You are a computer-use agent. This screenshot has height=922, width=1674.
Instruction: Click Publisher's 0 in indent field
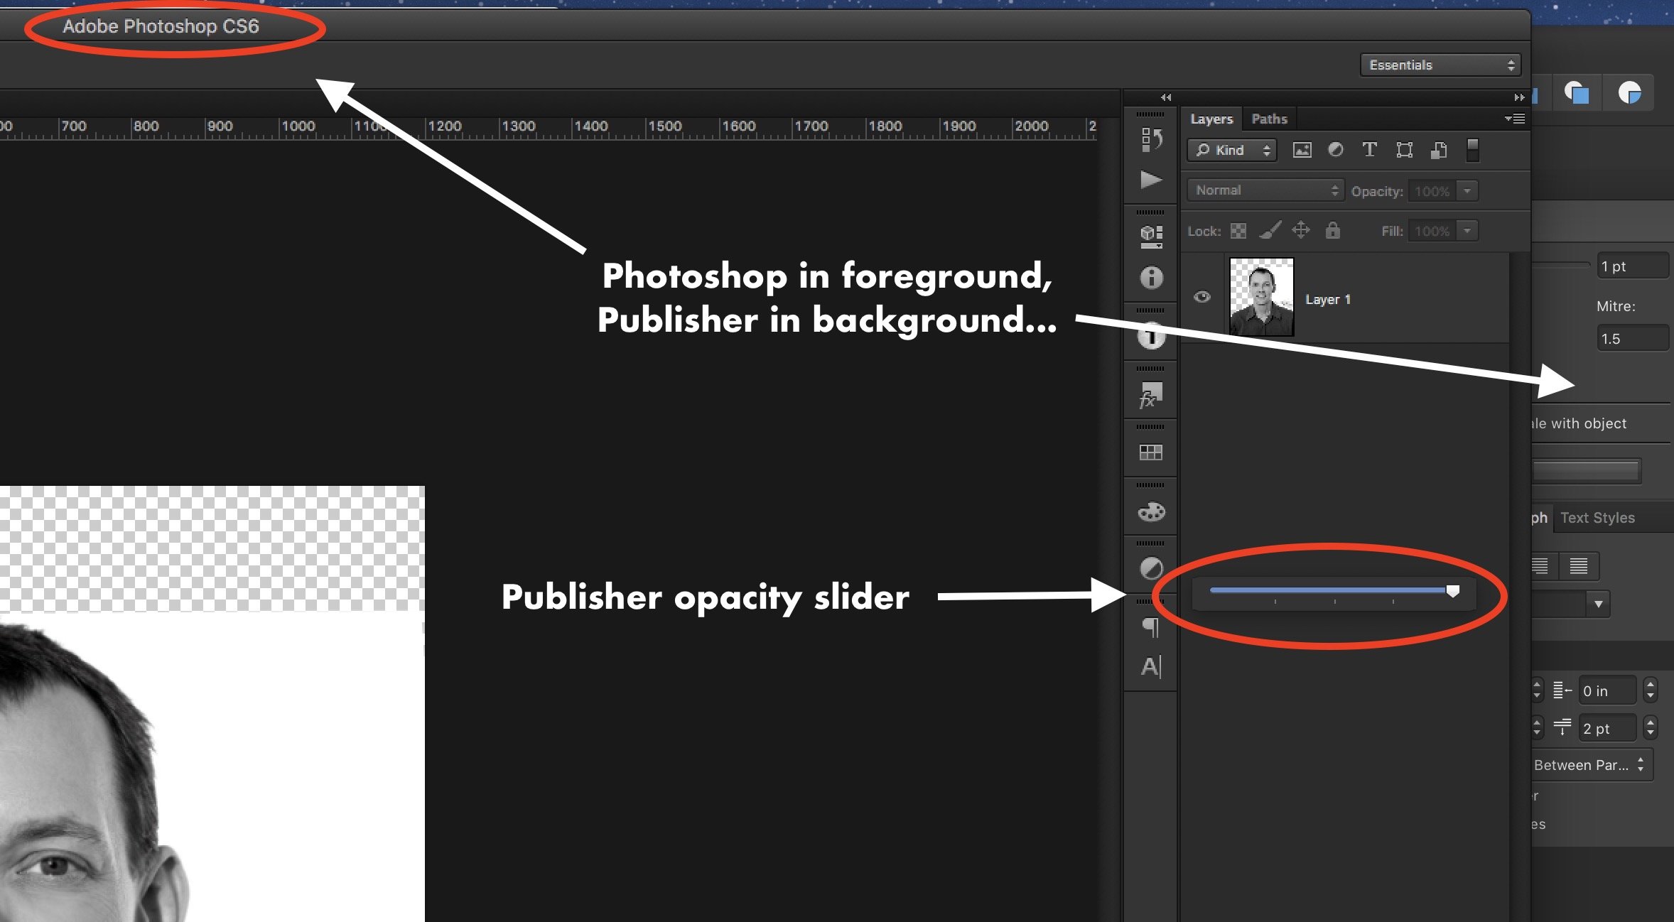[1607, 690]
